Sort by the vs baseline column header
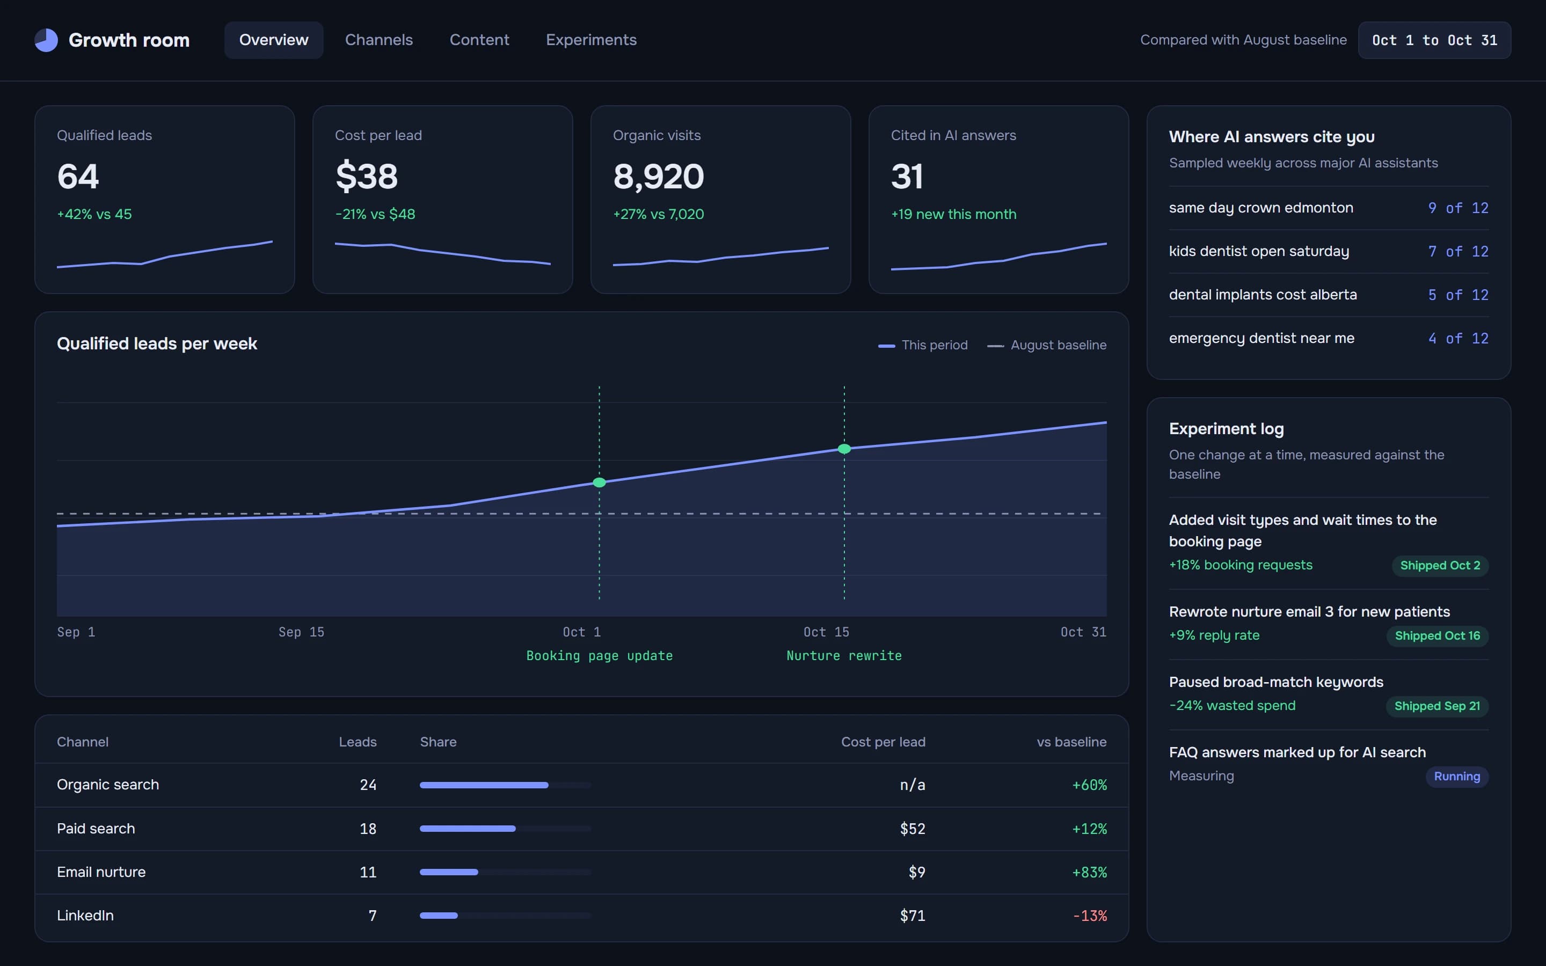The width and height of the screenshot is (1546, 966). [1071, 742]
